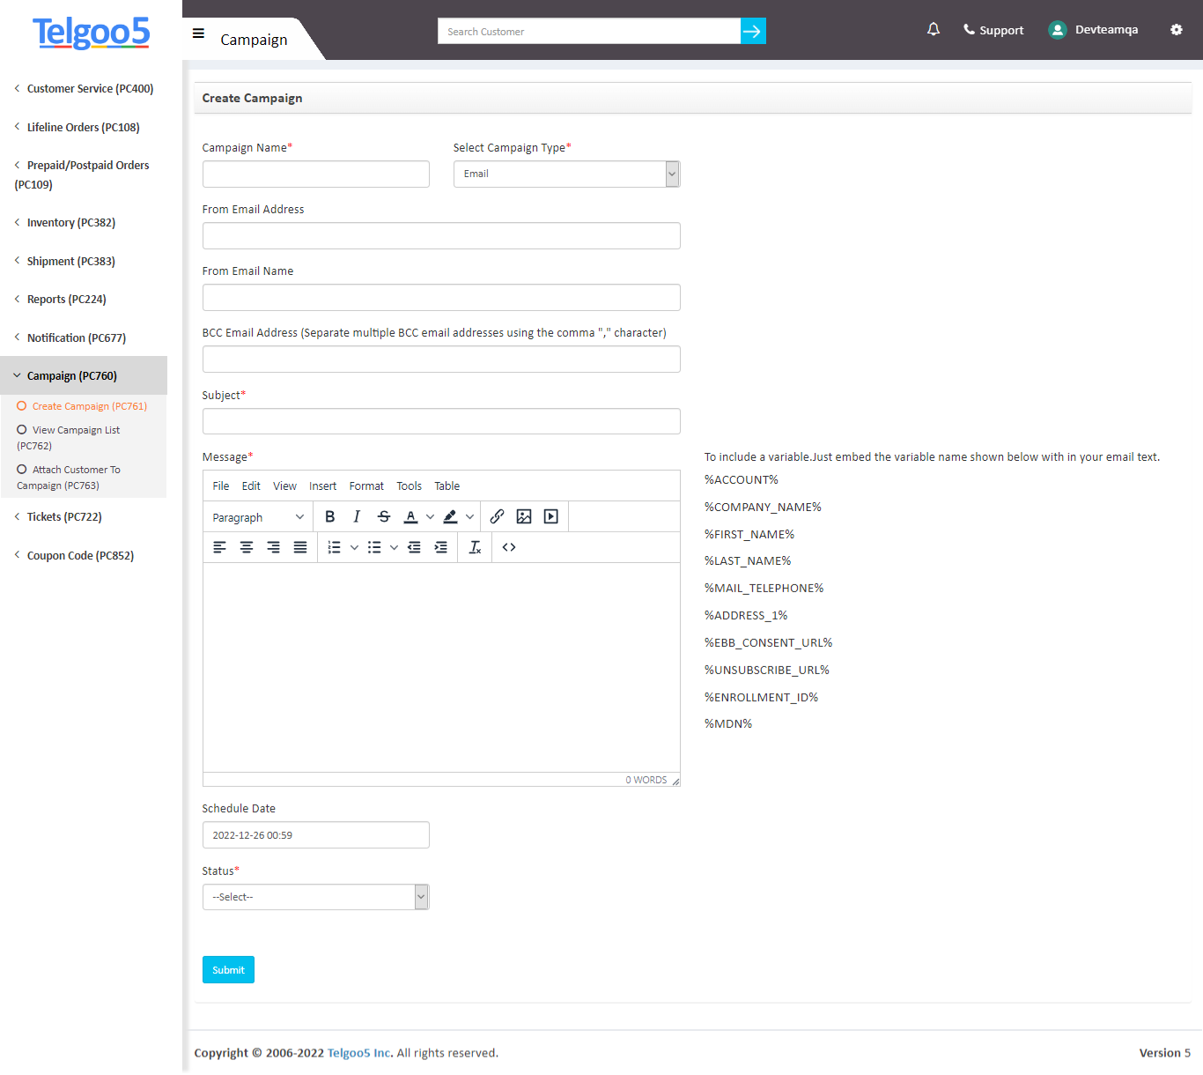Open the text color picker arrow

click(x=429, y=516)
